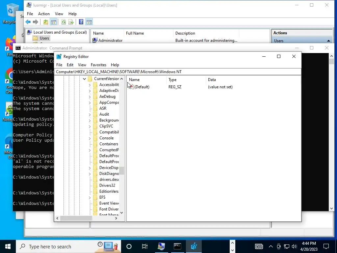The width and height of the screenshot is (337, 253).
Task: Click Description column header in lusrmgr
Action: pos(206,33)
